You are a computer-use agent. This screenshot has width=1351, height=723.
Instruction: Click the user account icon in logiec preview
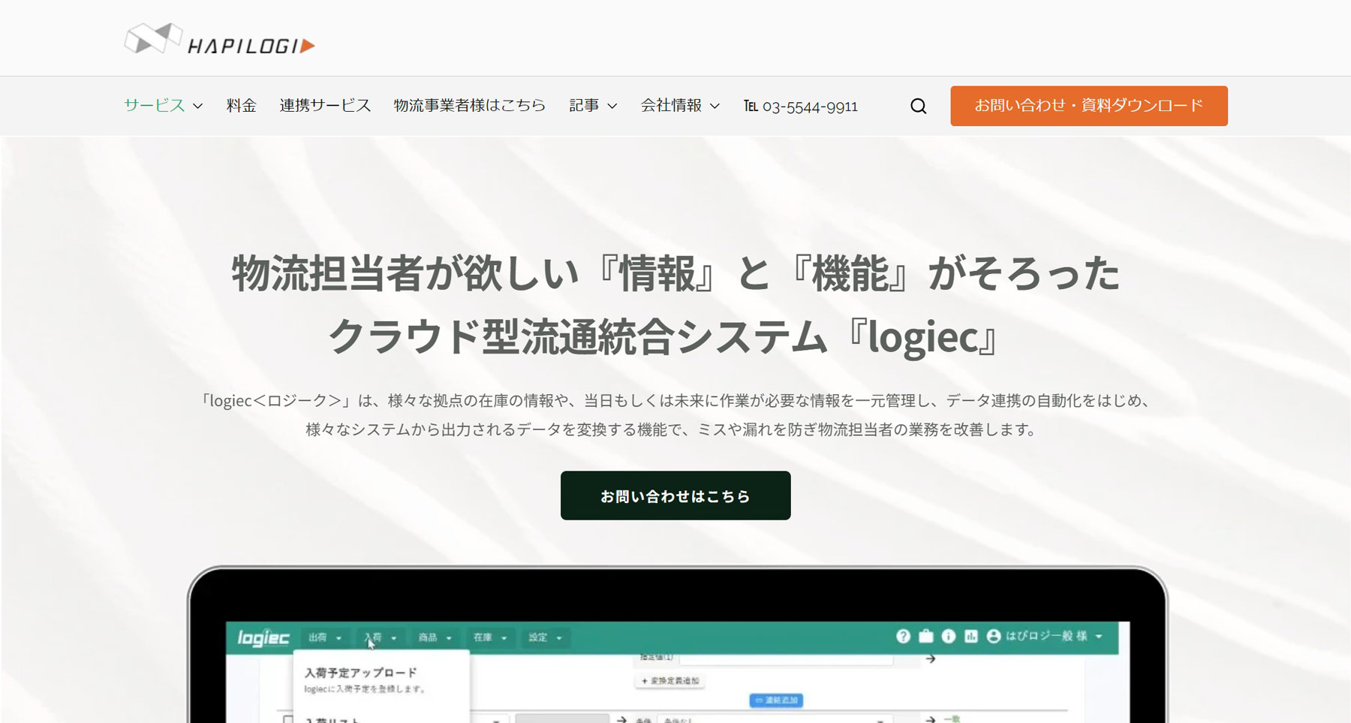(994, 636)
